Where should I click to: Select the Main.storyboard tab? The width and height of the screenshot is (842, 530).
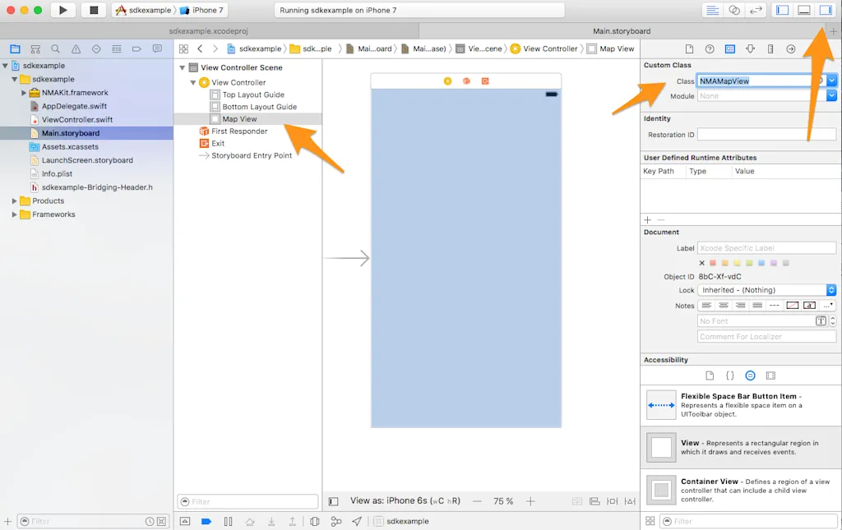coord(622,31)
